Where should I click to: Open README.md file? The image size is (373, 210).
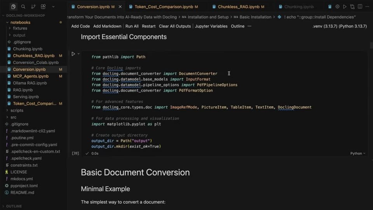pos(22,192)
